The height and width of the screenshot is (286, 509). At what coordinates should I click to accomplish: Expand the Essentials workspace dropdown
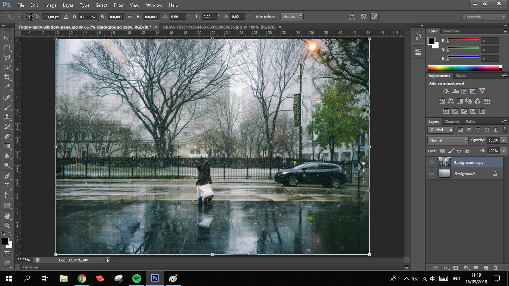tap(484, 17)
